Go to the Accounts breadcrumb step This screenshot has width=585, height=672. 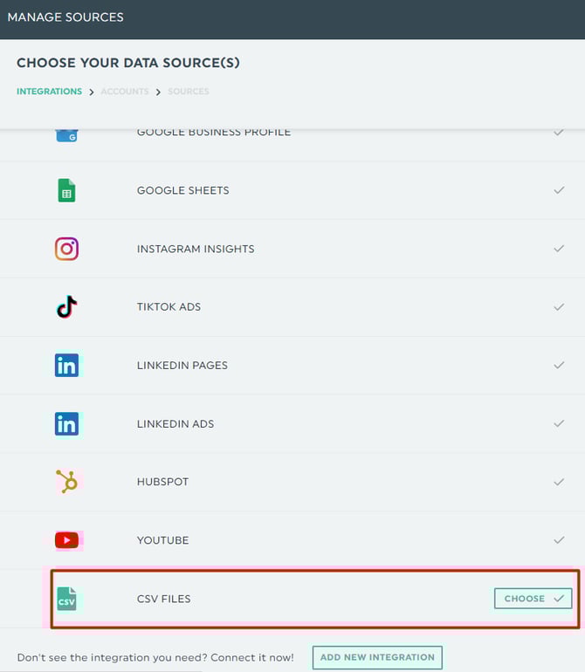[x=125, y=92]
